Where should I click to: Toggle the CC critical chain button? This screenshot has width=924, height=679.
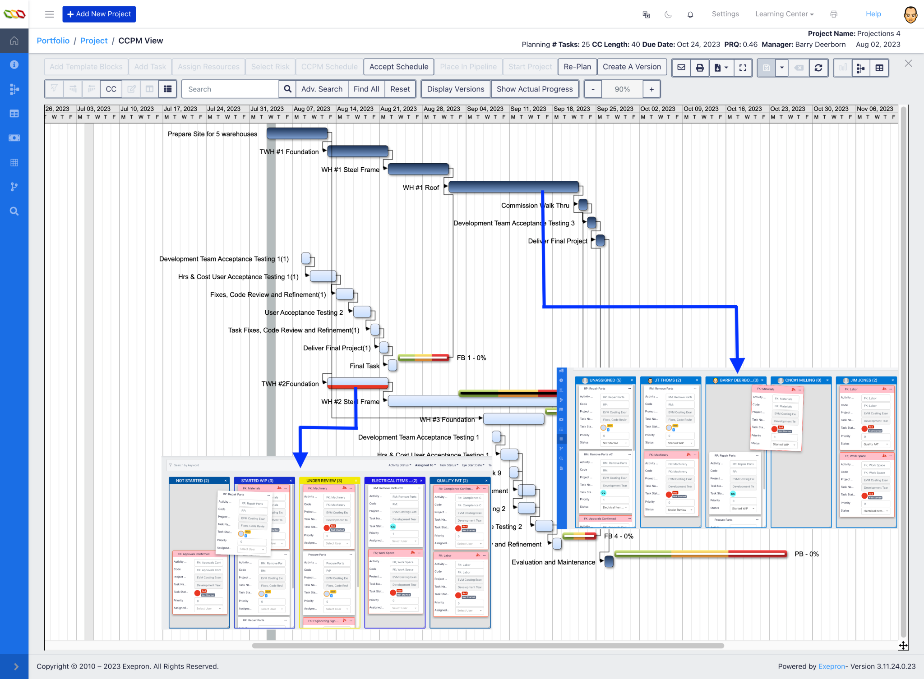111,89
